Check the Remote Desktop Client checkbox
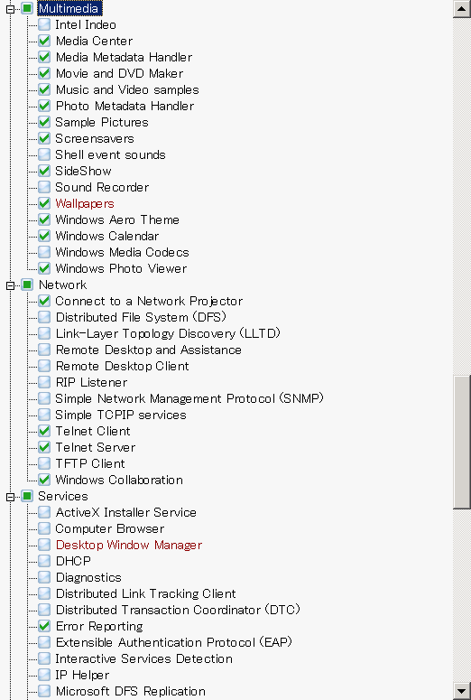 [44, 366]
